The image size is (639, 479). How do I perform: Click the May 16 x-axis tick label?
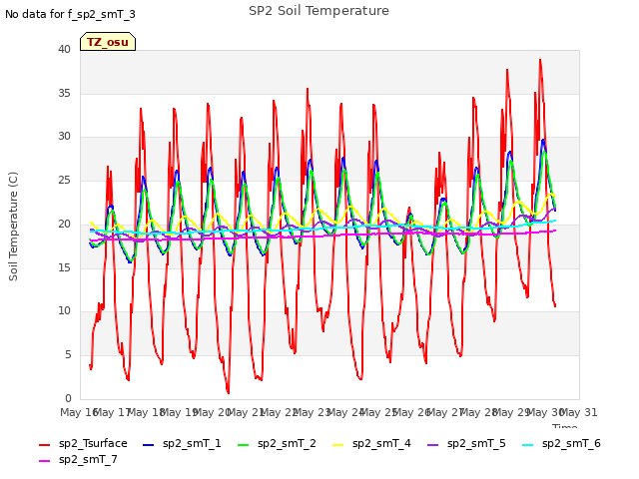tap(78, 412)
